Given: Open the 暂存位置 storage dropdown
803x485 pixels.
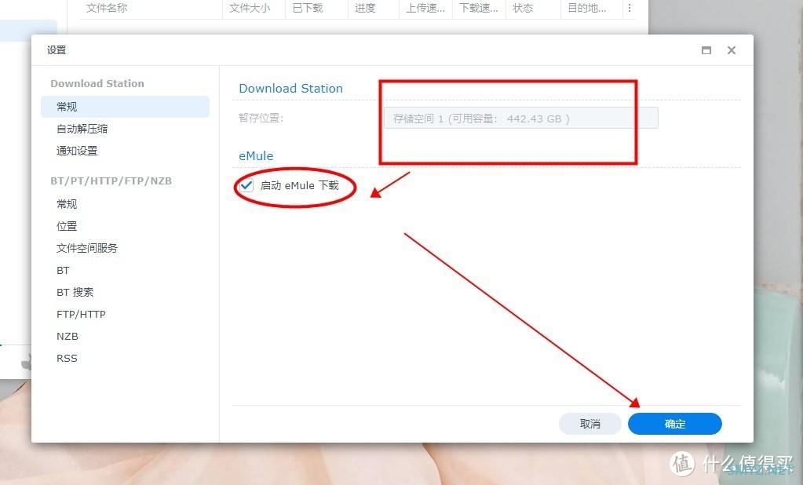Looking at the screenshot, I should tap(521, 119).
